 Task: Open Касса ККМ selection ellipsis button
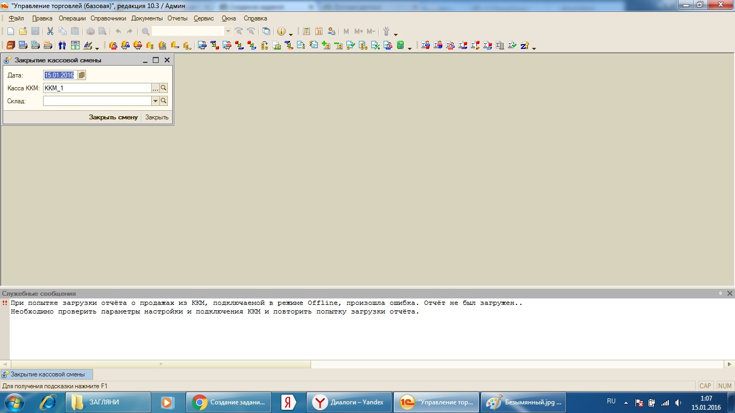tap(156, 88)
